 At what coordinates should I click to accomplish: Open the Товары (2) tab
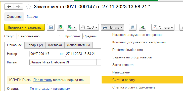pyautogui.click(x=35, y=45)
